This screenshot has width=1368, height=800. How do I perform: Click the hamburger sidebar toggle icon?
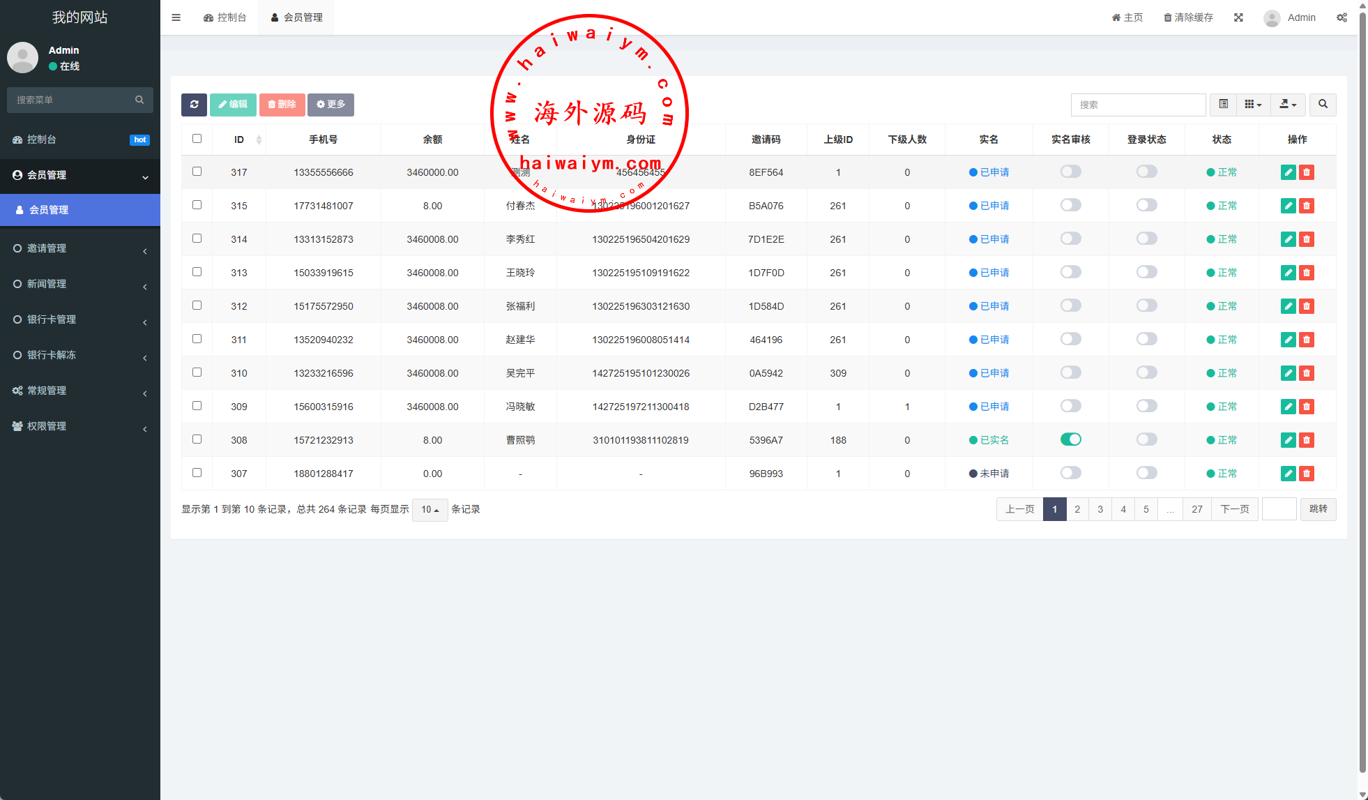176,17
